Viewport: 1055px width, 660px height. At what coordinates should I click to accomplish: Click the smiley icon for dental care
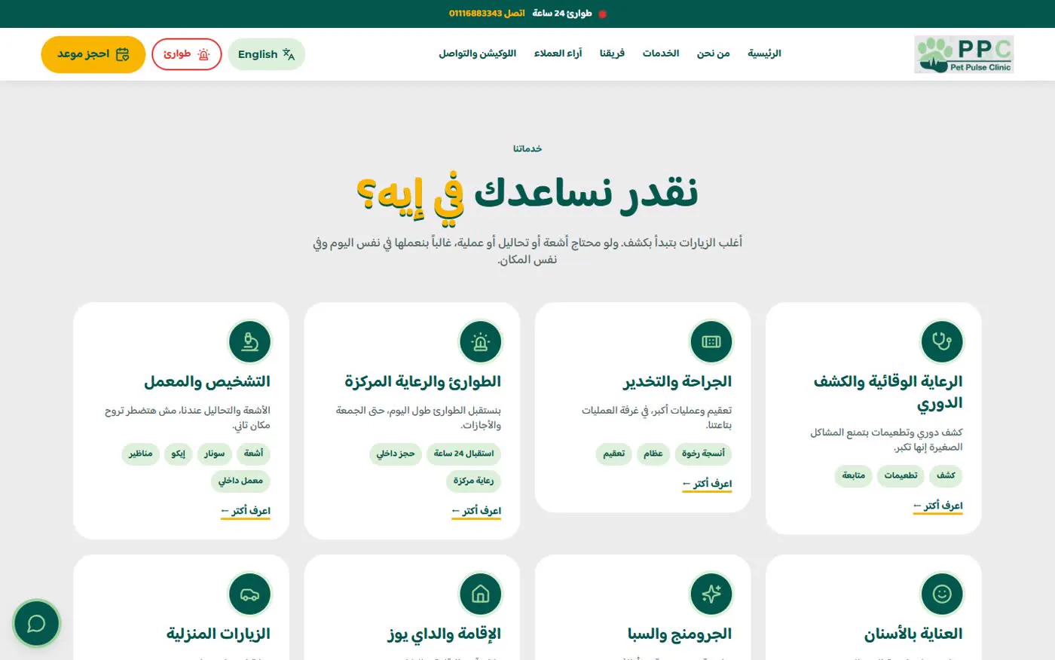coord(941,594)
